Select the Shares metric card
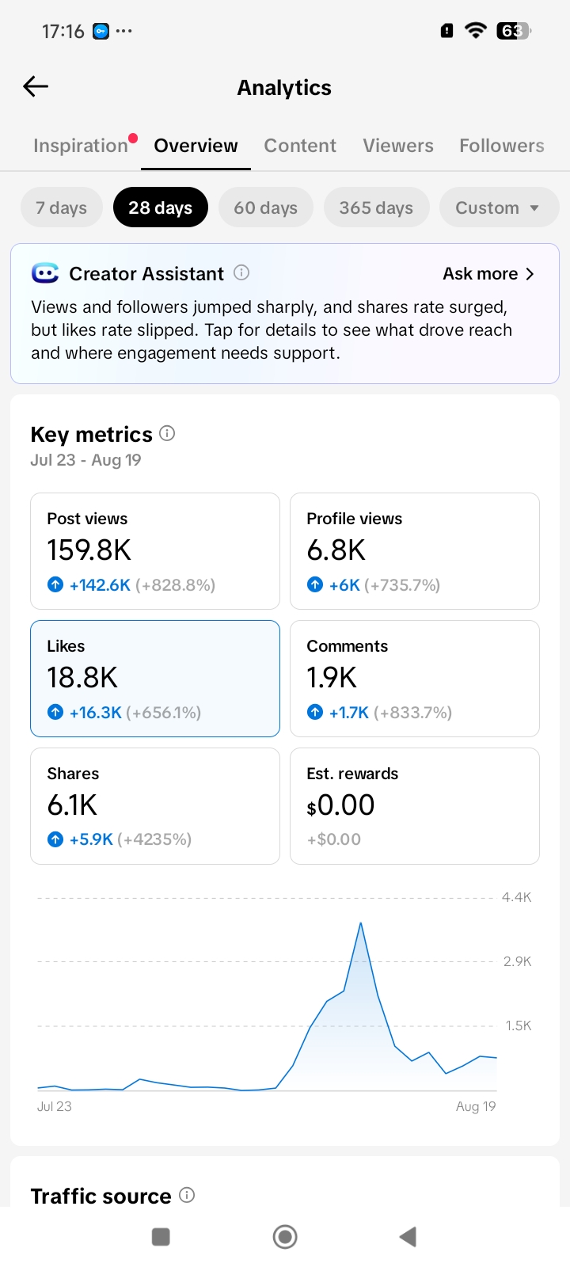Image resolution: width=570 pixels, height=1267 pixels. [x=155, y=806]
